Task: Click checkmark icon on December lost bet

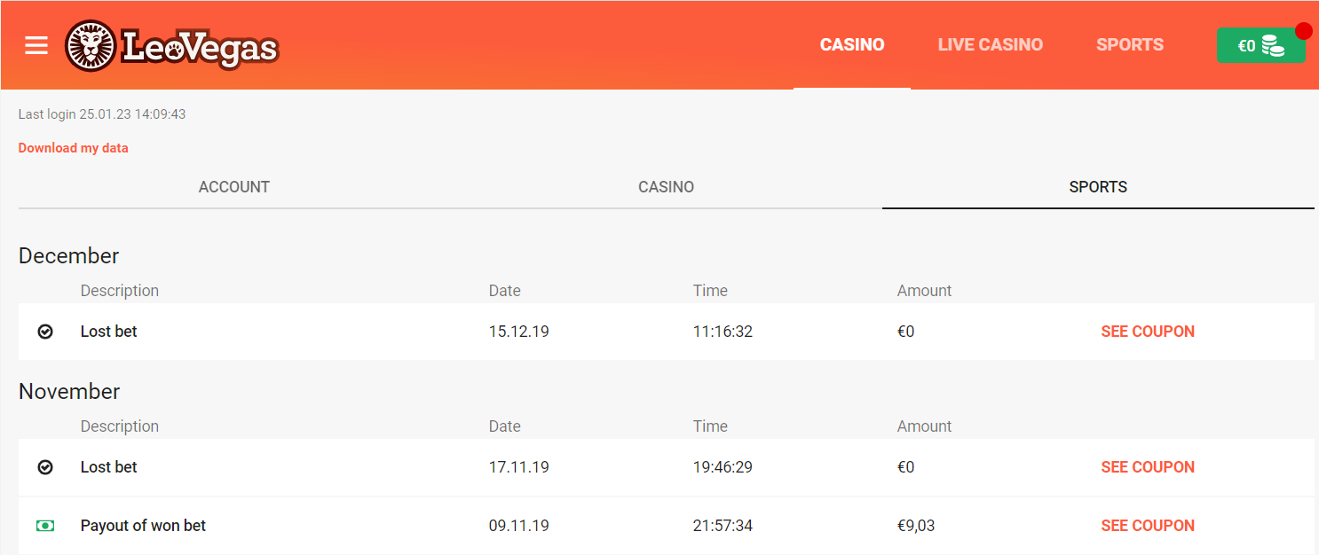Action: coord(45,332)
